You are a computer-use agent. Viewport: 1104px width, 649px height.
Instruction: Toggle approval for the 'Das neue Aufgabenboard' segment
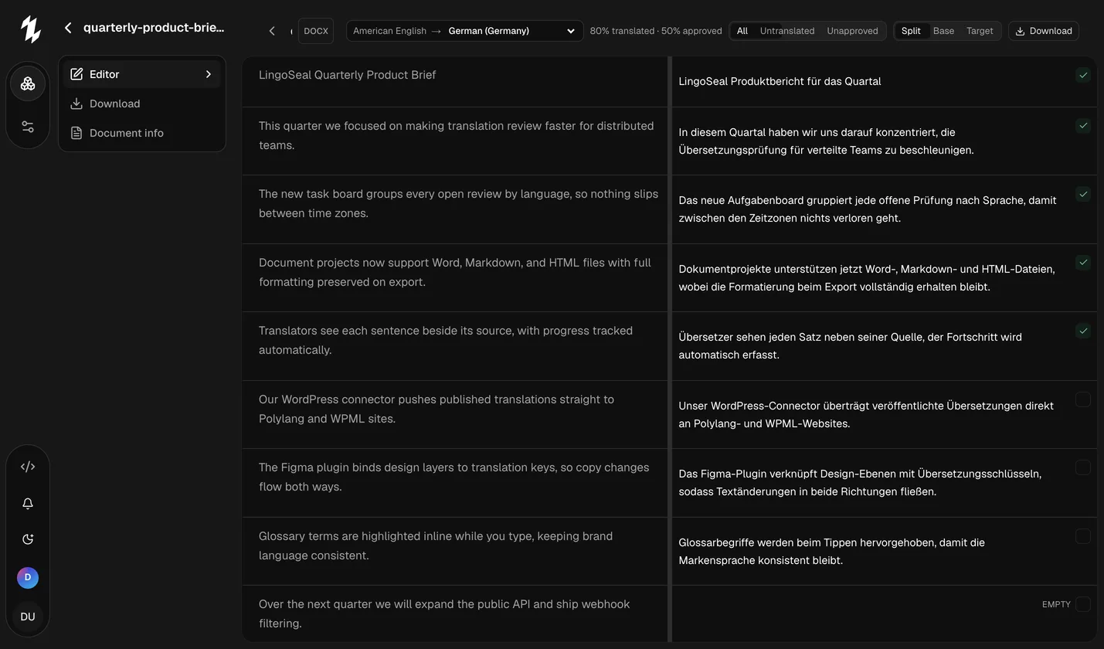coord(1083,194)
